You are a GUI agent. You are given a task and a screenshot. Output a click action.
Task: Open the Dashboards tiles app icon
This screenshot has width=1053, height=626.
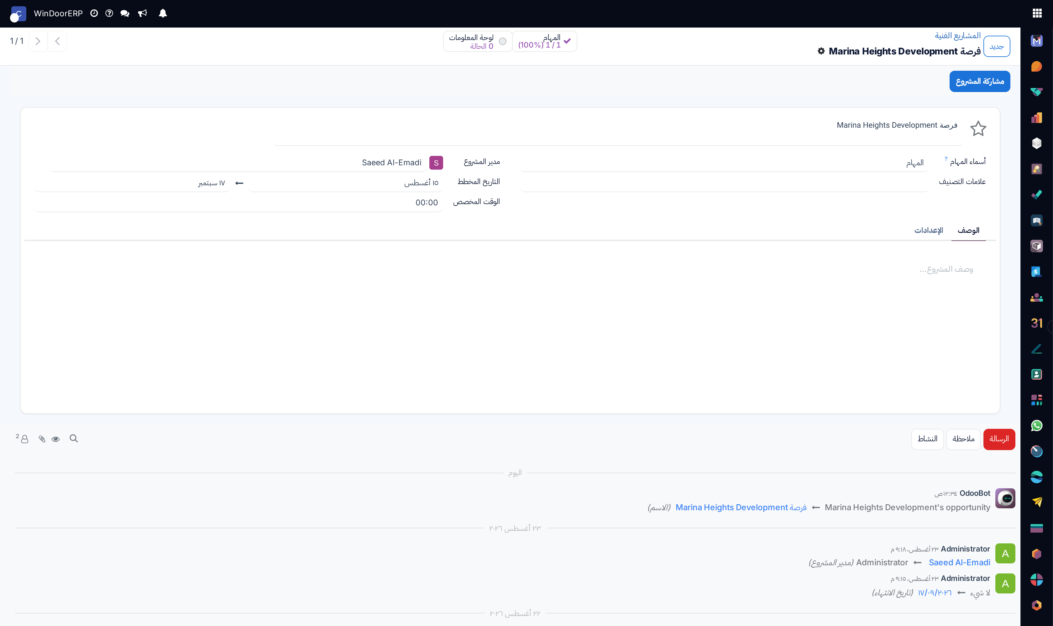point(1036,400)
